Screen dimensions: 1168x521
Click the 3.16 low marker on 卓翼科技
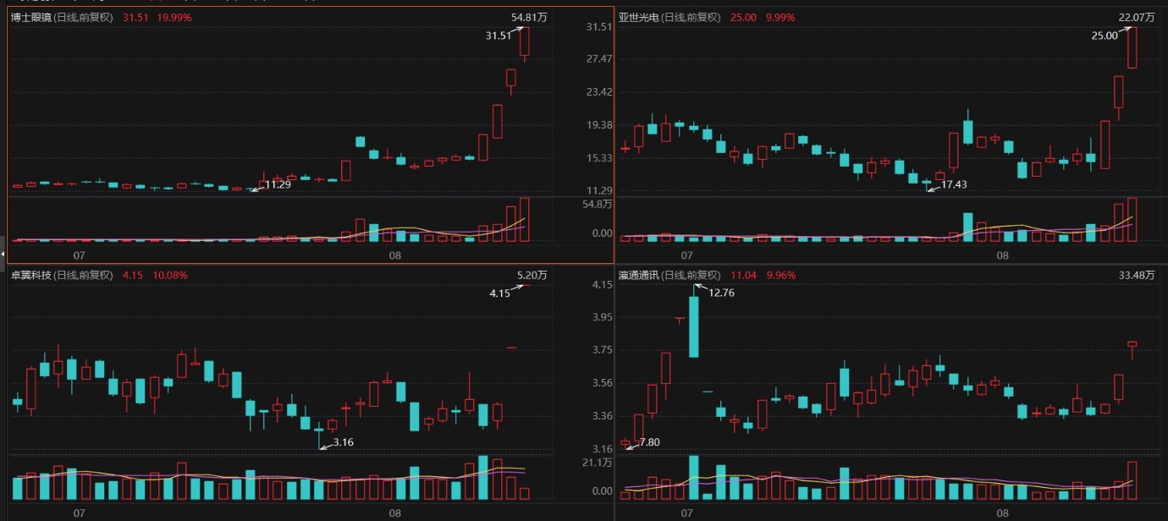click(x=344, y=441)
